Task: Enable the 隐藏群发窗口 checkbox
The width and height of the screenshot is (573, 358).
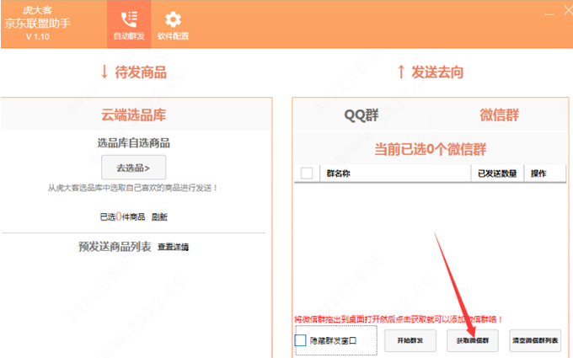Action: tap(300, 340)
